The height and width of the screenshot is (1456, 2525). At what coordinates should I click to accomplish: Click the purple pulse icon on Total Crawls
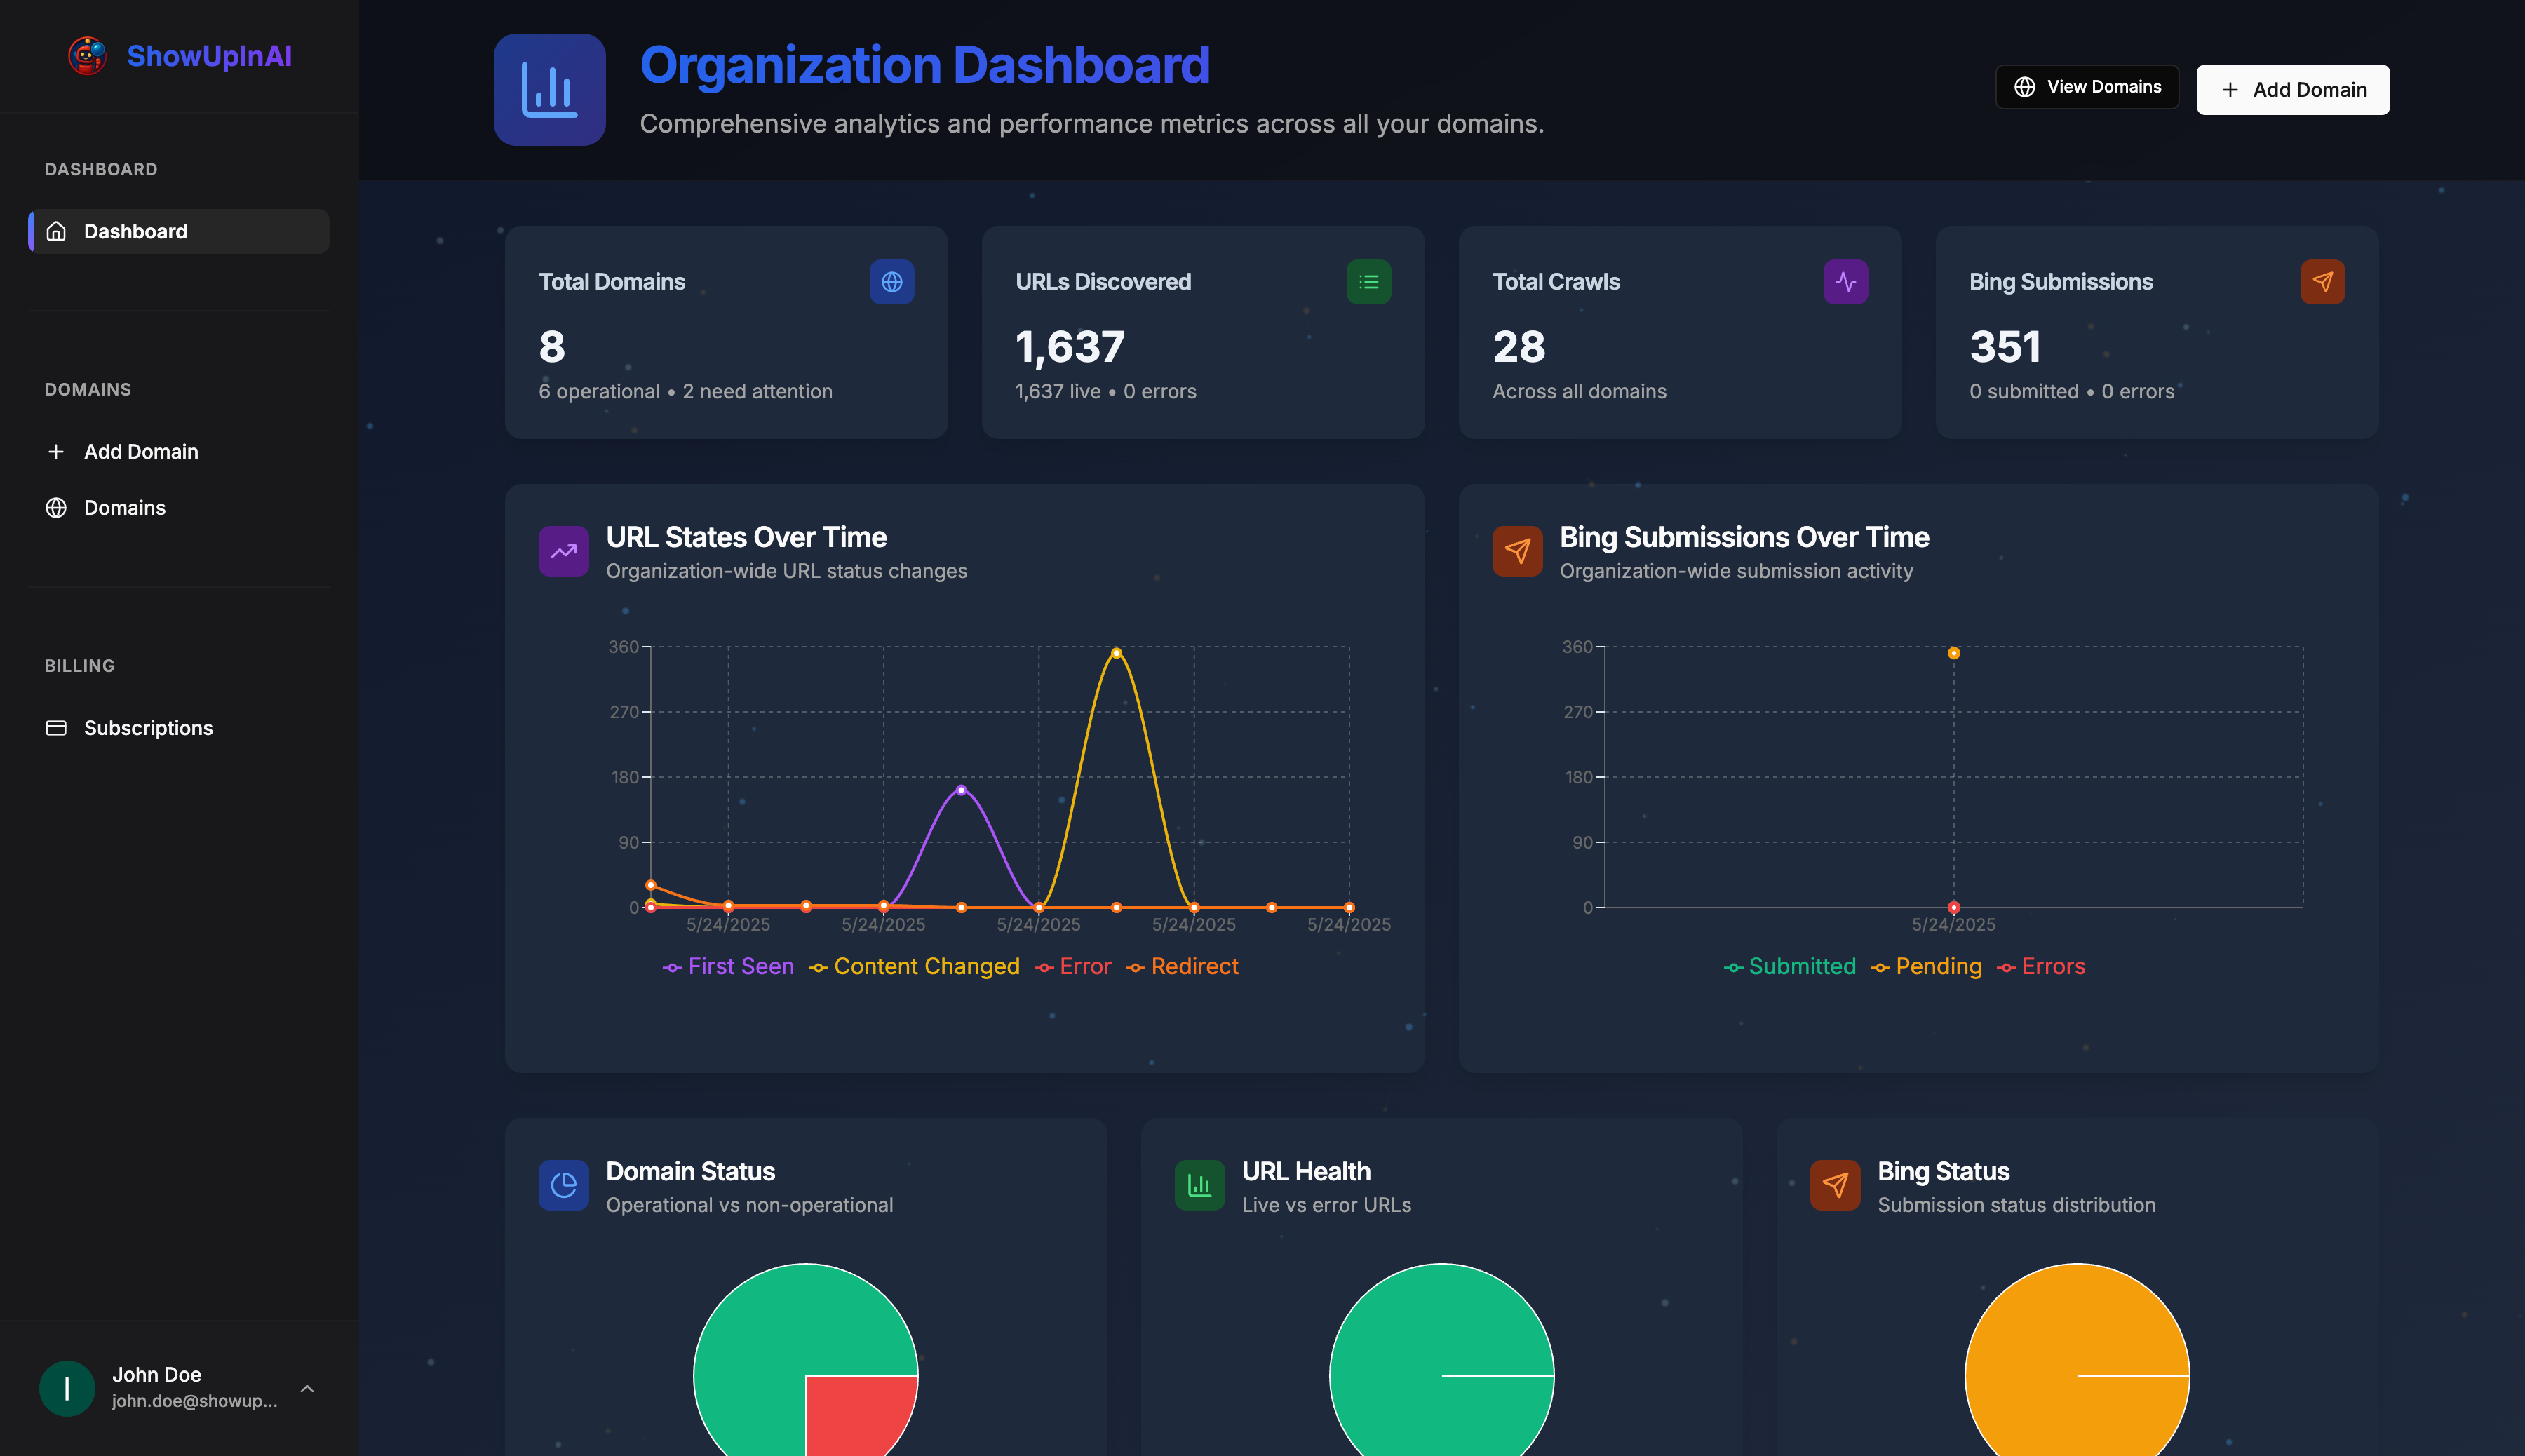1845,282
